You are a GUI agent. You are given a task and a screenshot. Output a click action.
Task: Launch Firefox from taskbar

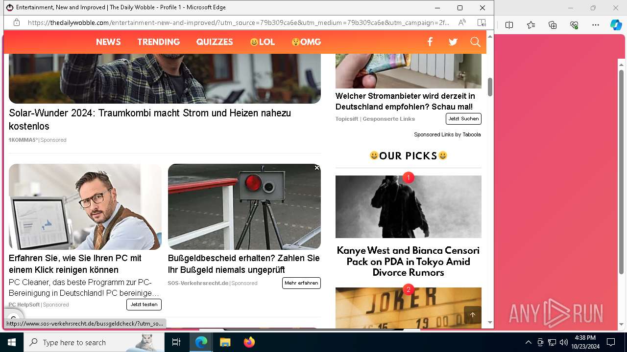point(249,342)
